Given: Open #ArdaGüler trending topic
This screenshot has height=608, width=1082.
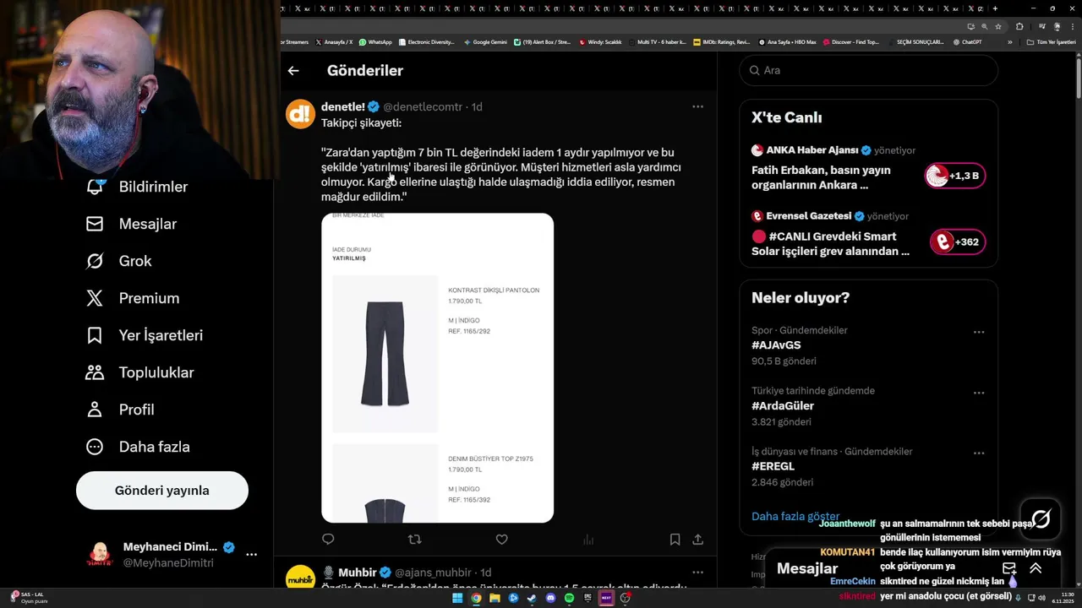Looking at the screenshot, I should (783, 406).
